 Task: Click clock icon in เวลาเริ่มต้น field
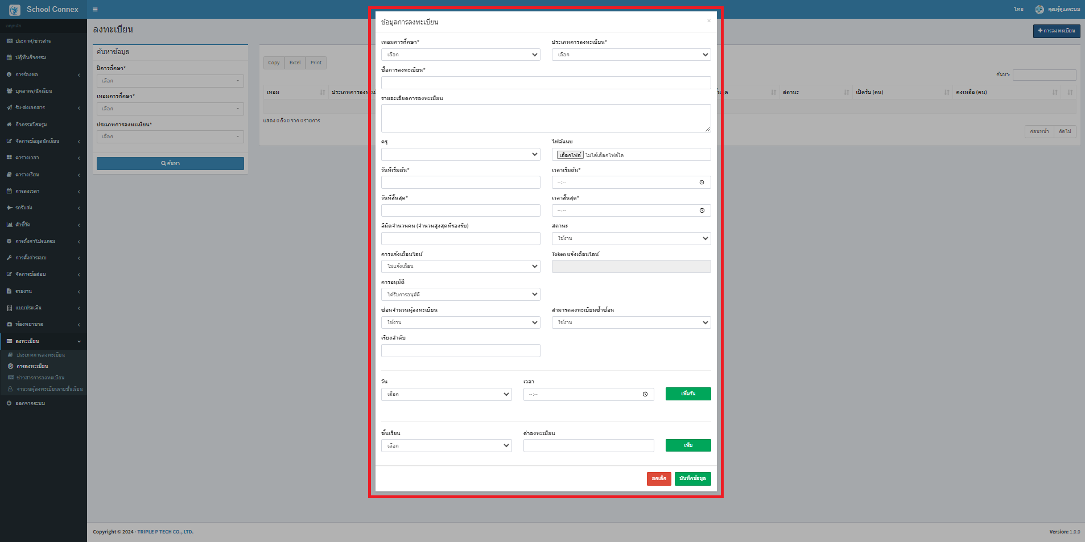(702, 183)
